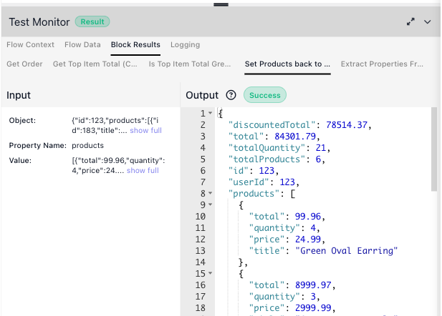Click the total value 8999.97
The height and width of the screenshot is (316, 442).
click(313, 285)
